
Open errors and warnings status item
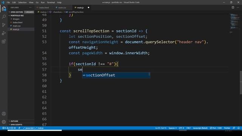click(x=9, y=128)
